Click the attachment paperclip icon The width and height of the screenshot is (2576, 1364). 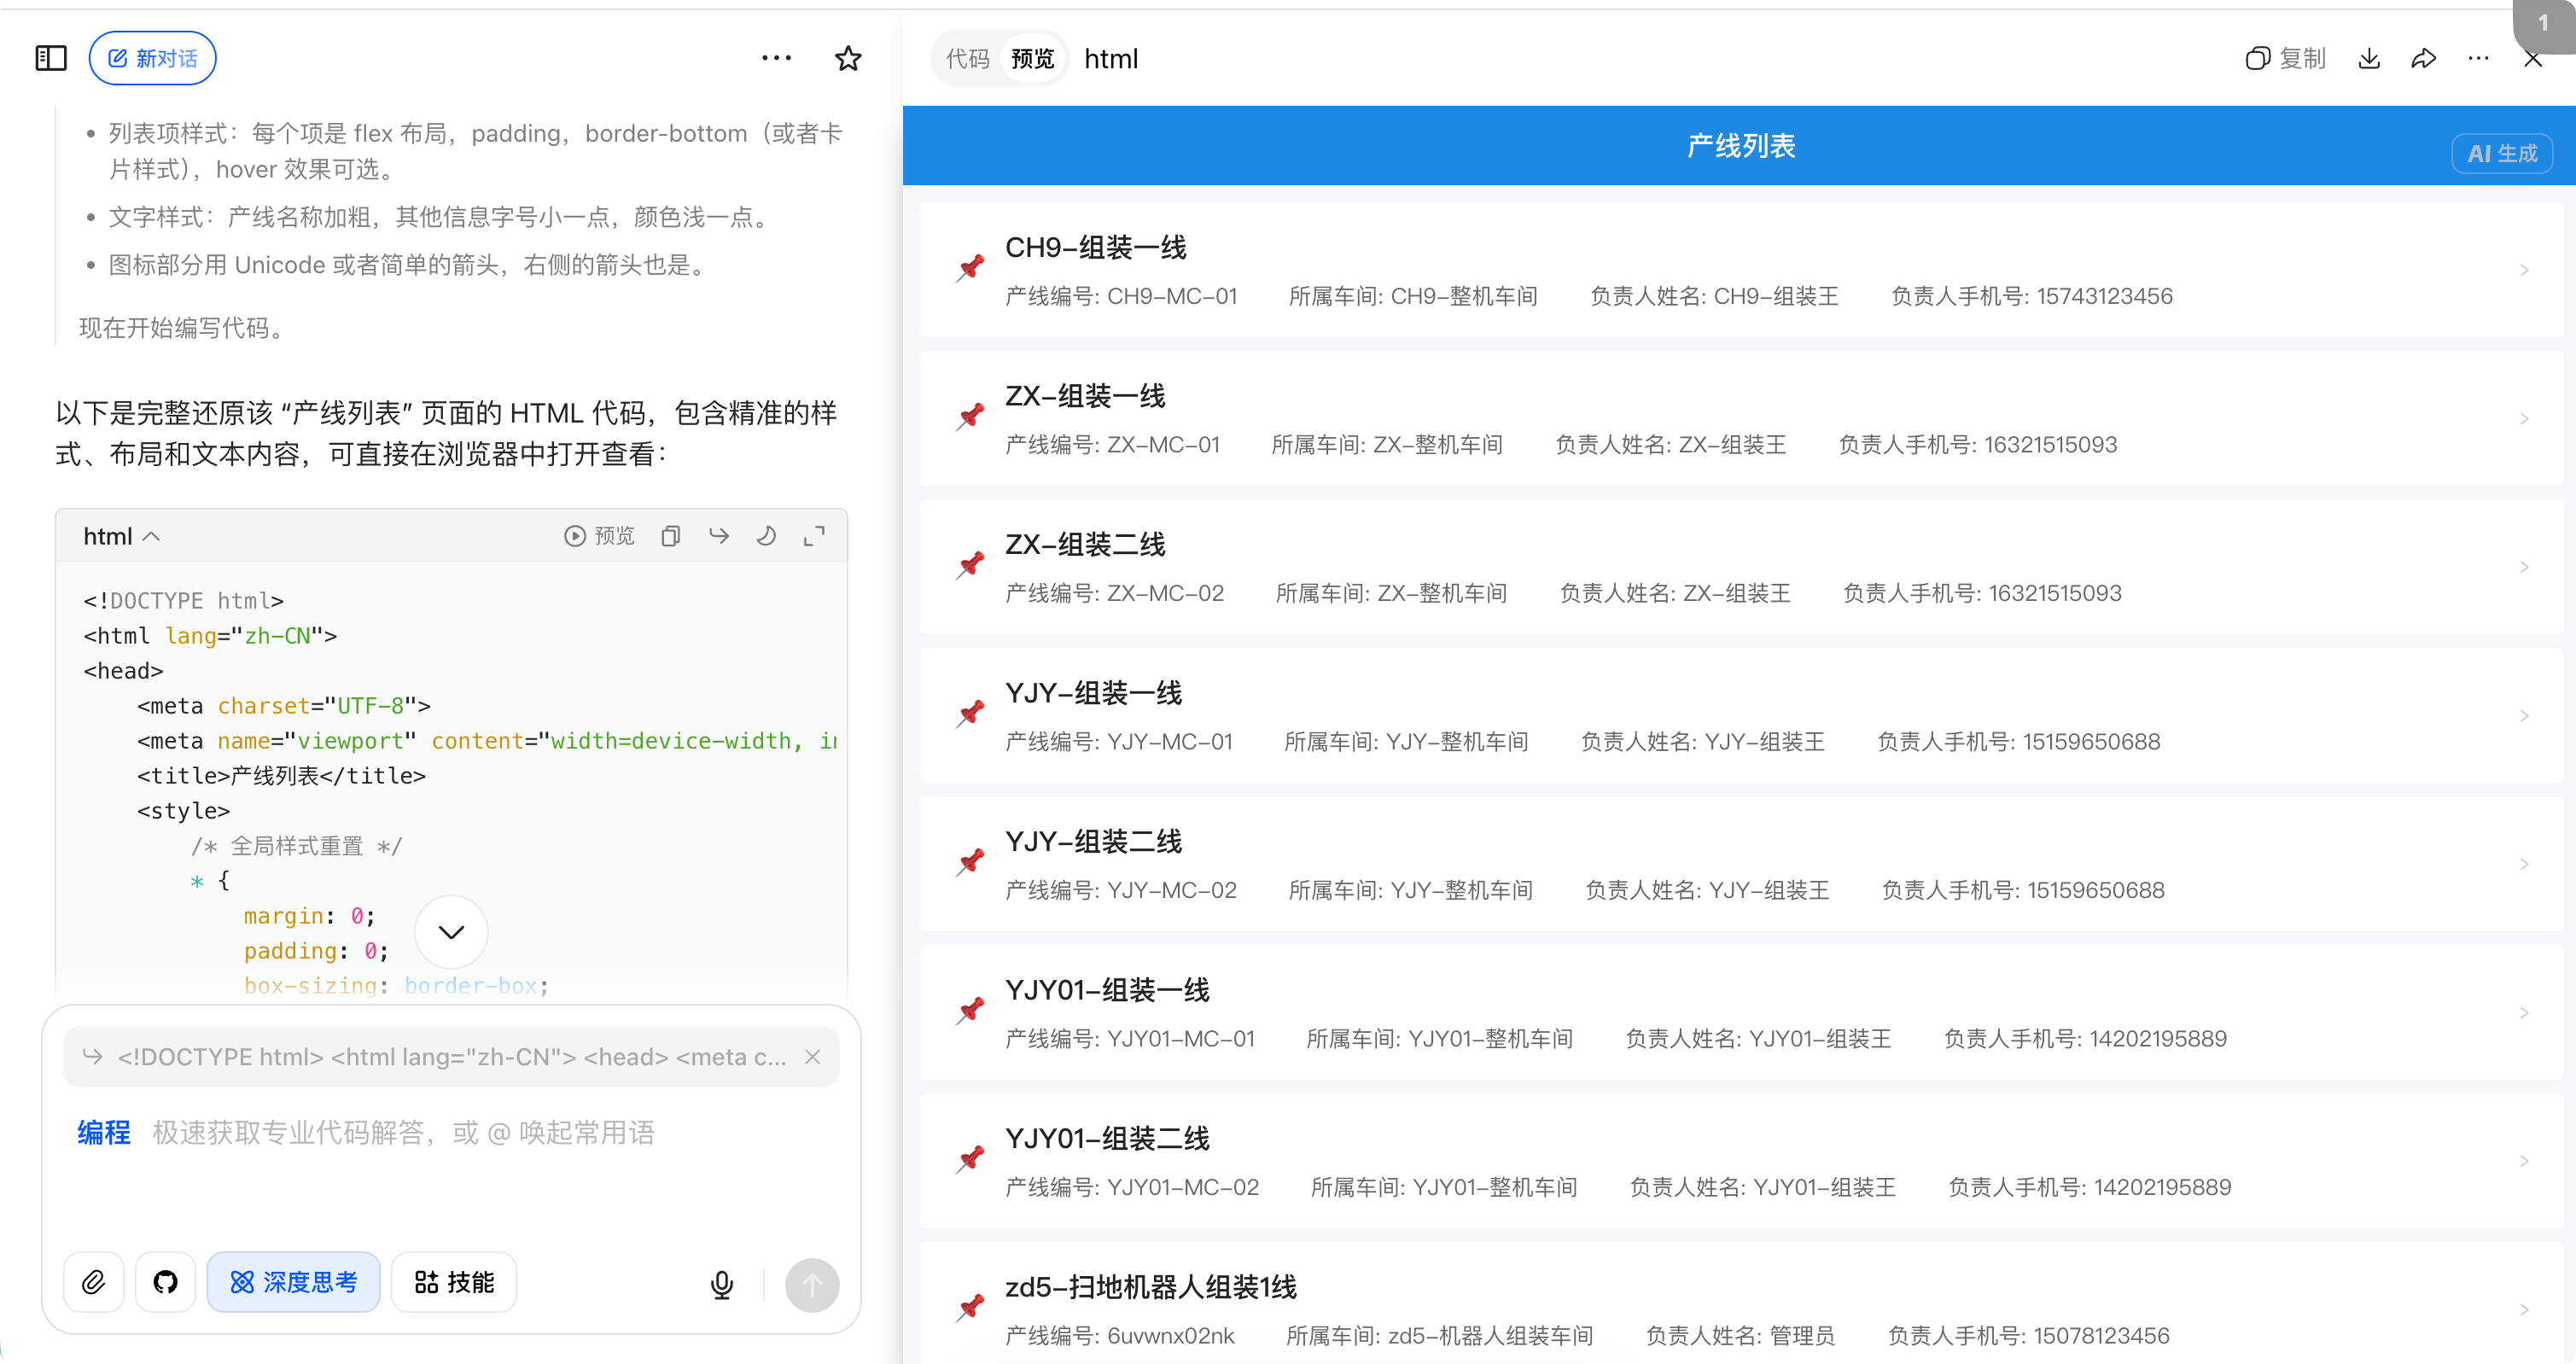pos(93,1282)
